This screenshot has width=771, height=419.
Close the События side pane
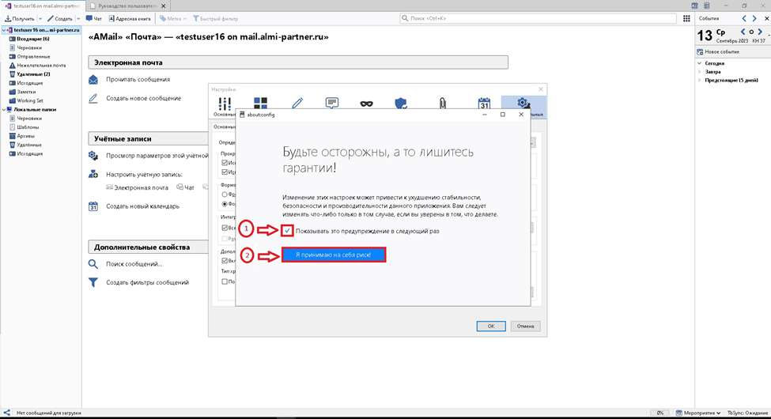[x=766, y=18]
